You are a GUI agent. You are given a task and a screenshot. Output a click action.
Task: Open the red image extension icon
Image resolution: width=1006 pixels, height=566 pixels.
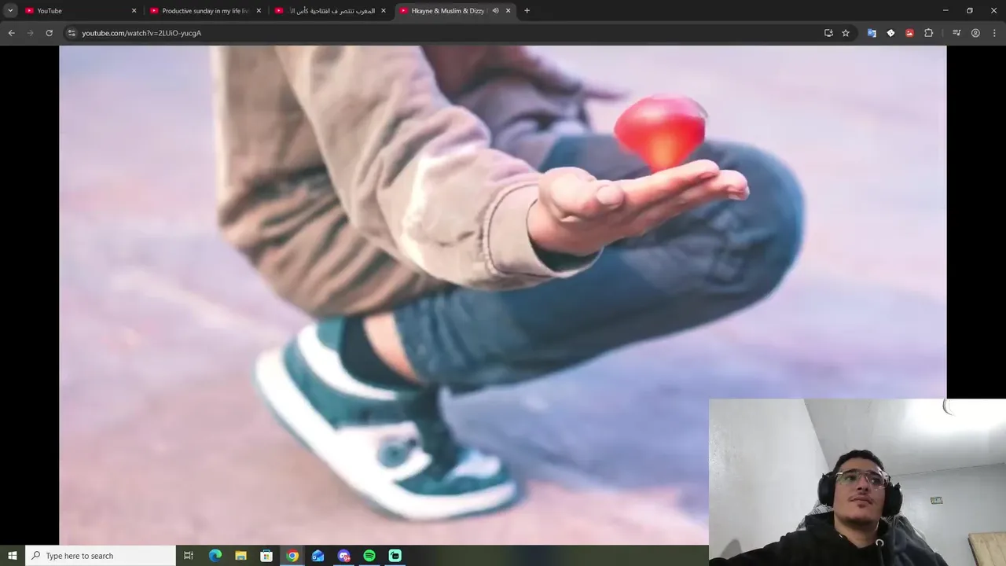click(909, 33)
